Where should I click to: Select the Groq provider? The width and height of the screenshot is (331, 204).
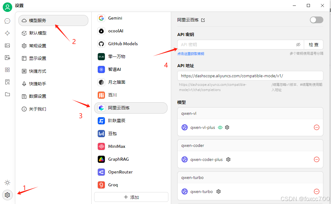click(131, 185)
